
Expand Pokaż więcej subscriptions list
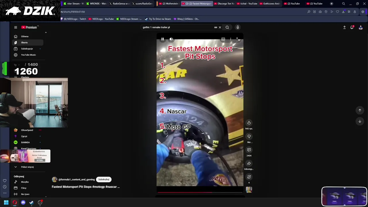pos(28,167)
